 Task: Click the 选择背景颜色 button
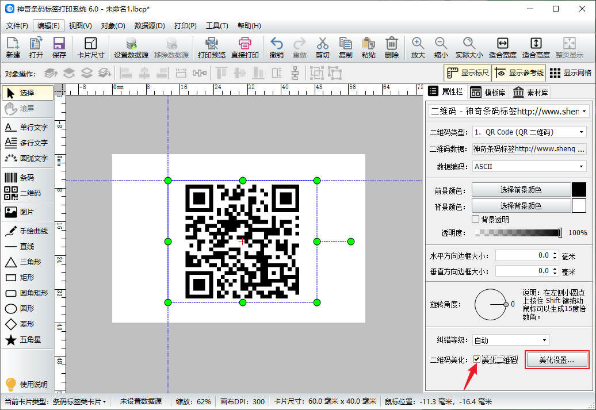[x=521, y=206]
